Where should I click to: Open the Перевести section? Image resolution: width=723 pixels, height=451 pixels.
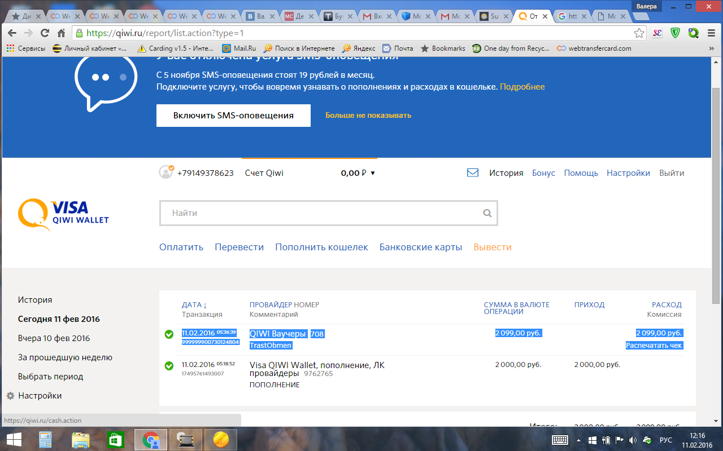(239, 247)
